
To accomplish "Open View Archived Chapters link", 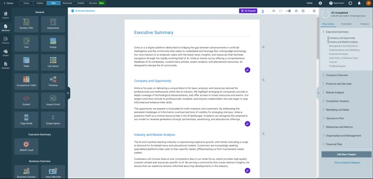I will 347,163.
